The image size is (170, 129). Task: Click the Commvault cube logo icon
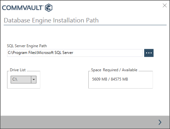click(x=49, y=8)
